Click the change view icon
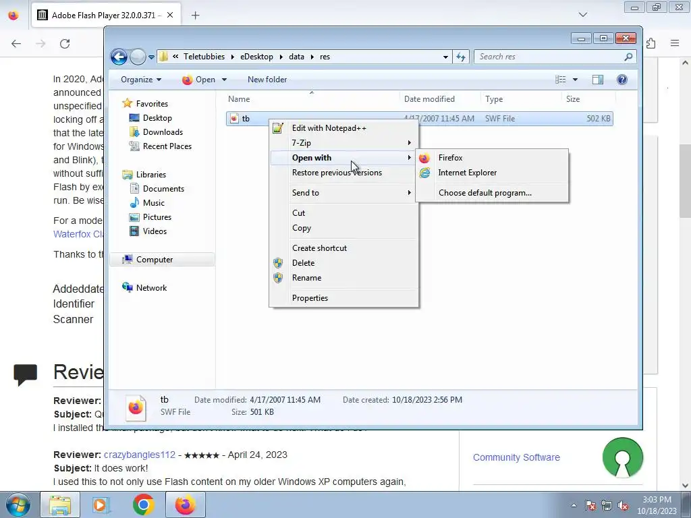This screenshot has width=691, height=518. tap(561, 80)
